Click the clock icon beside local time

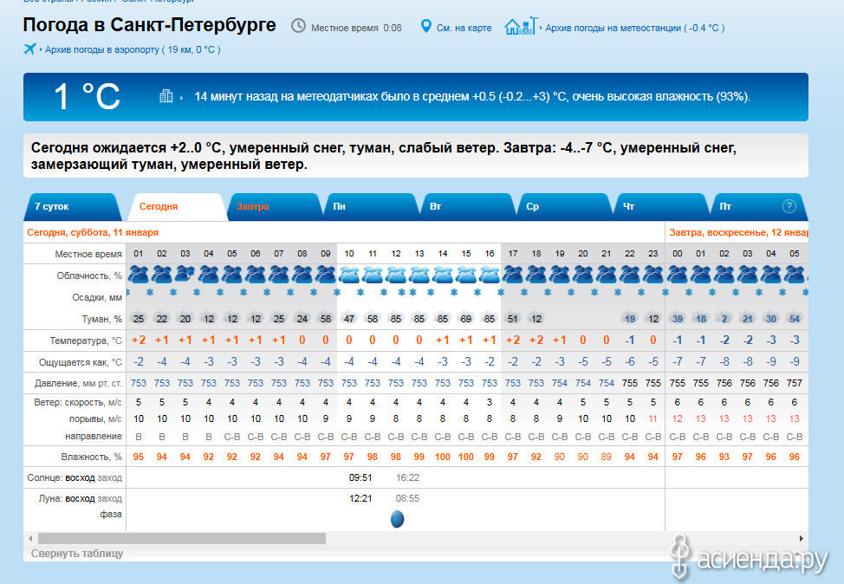click(x=298, y=26)
